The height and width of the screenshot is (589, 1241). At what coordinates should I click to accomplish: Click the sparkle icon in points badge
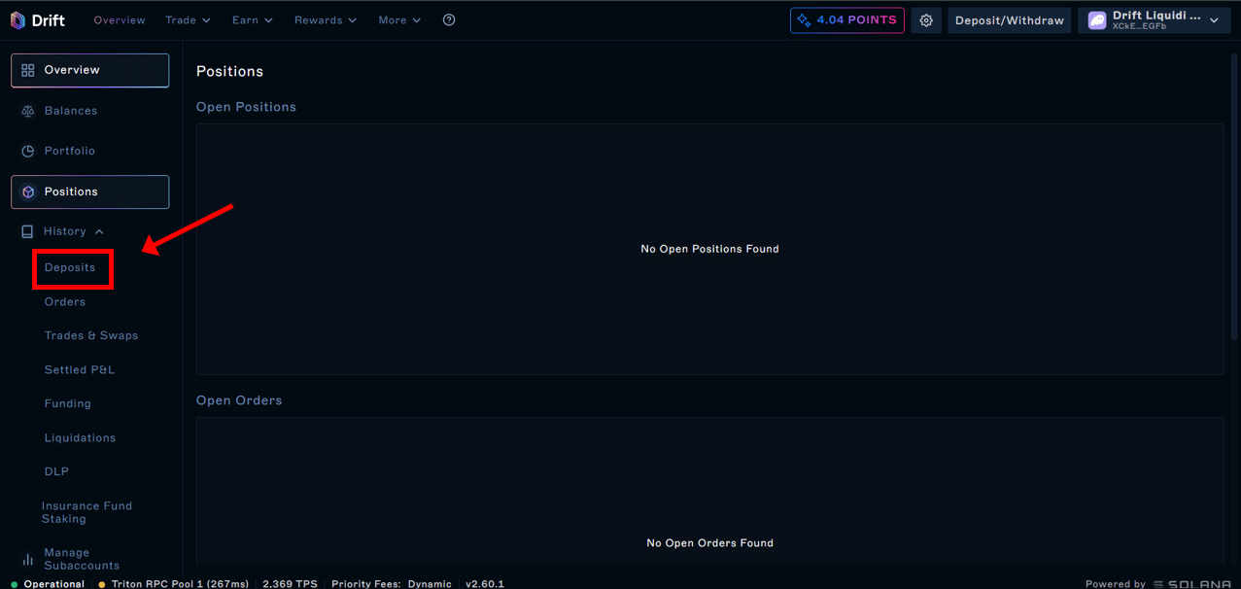click(x=804, y=20)
